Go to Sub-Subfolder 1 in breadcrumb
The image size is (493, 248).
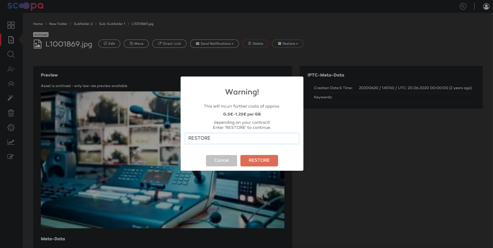[112, 24]
